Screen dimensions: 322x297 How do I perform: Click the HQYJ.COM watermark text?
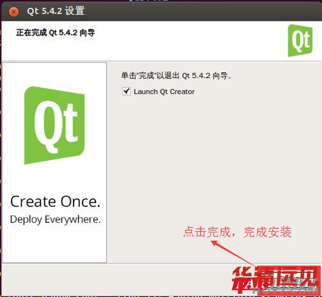[285, 290]
